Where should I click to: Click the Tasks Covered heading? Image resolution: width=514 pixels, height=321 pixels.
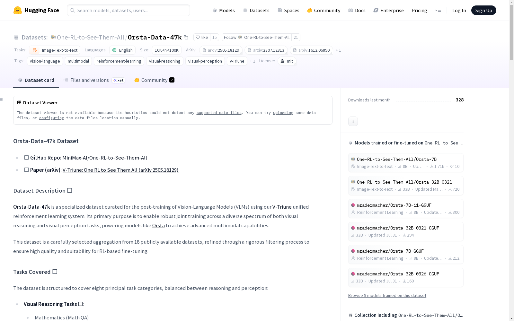[35, 272]
